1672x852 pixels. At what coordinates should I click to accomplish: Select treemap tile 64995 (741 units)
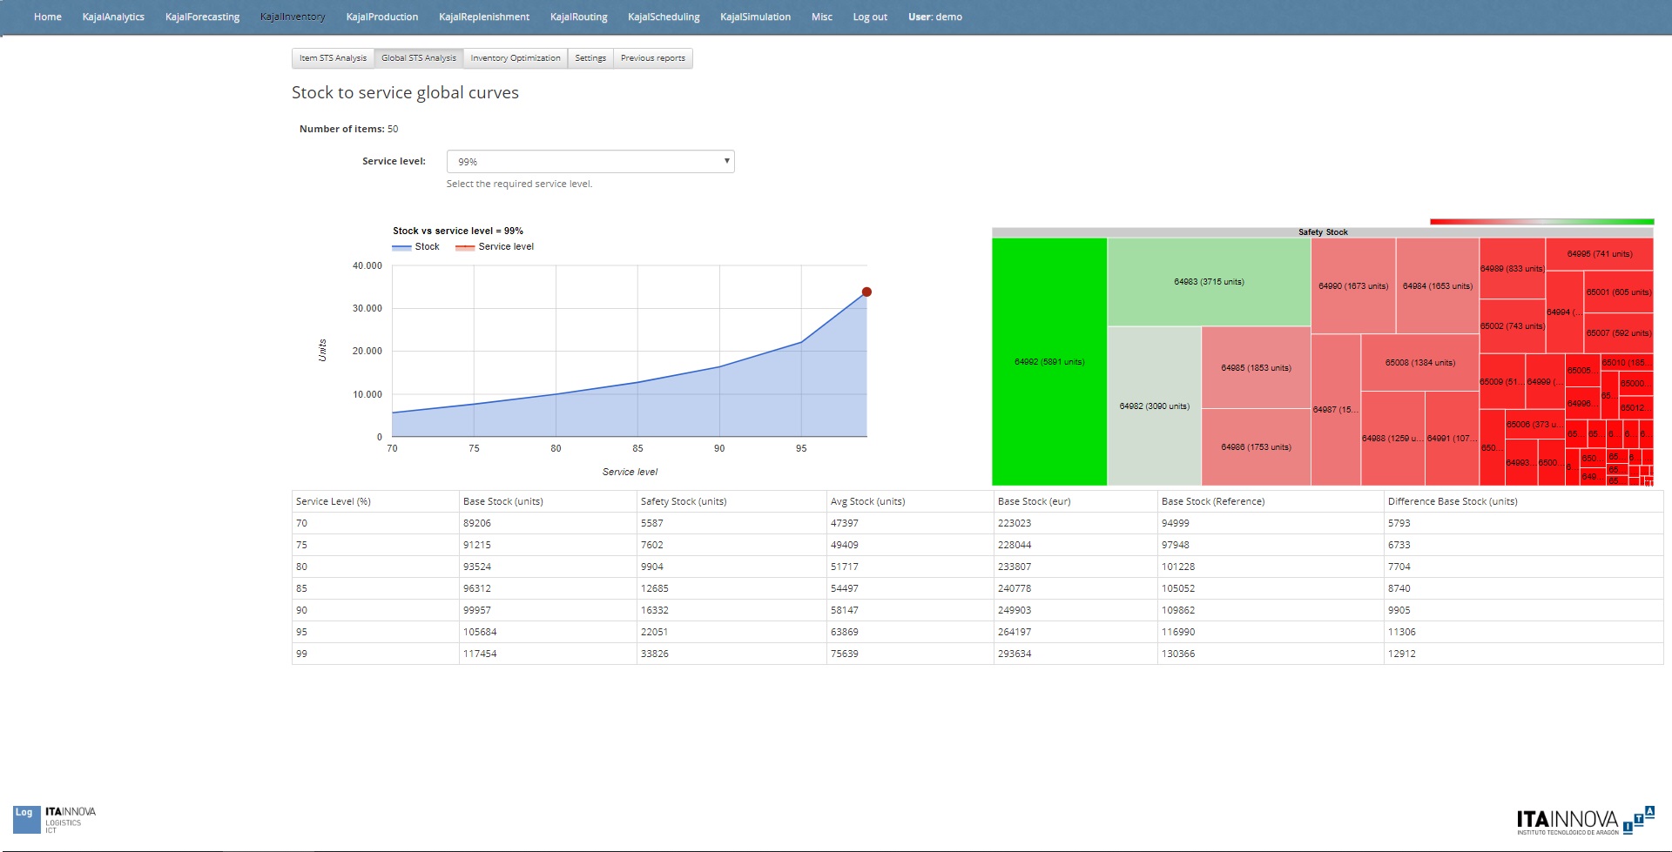click(x=1600, y=254)
